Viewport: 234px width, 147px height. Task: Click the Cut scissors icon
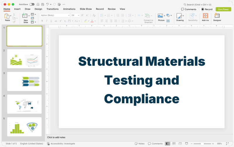(x=14, y=14)
